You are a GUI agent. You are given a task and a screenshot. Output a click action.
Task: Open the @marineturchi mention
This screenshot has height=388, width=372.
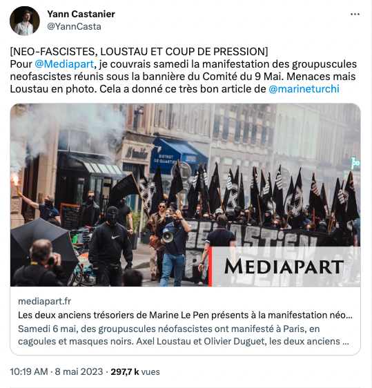[x=304, y=89]
